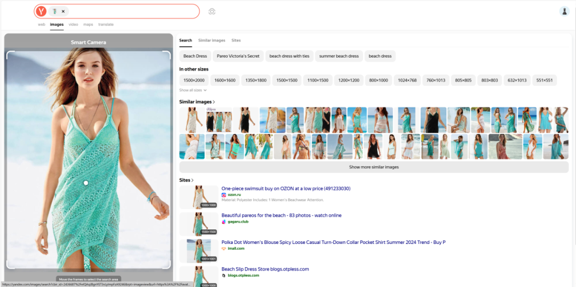Open the translate tab
This screenshot has width=576, height=287.
coord(106,24)
